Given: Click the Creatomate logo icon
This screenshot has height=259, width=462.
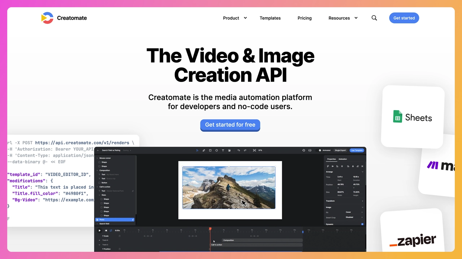Looking at the screenshot, I should click(x=47, y=18).
